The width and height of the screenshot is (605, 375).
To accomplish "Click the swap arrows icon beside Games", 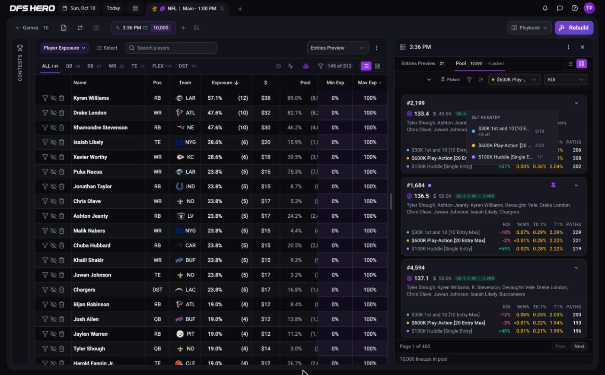I will pos(80,28).
